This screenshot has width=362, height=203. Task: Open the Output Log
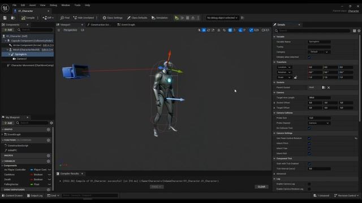point(35,196)
